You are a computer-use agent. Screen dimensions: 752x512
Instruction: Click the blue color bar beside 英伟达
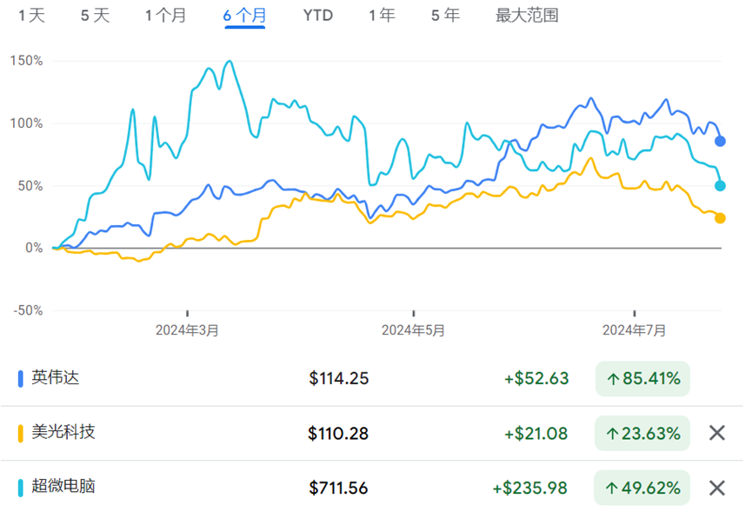20,378
